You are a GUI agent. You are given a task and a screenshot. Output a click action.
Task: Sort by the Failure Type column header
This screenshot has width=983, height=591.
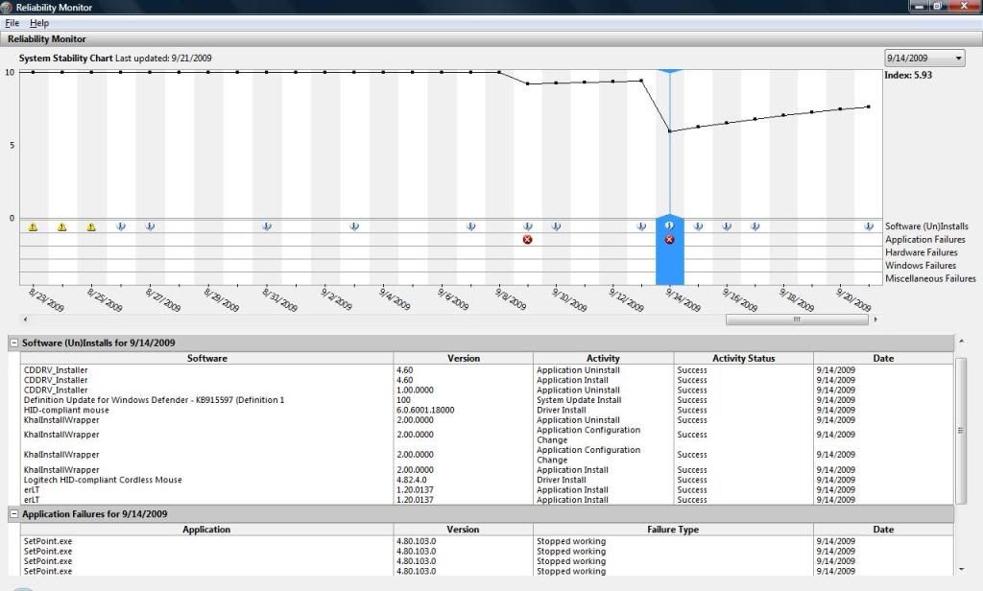tap(673, 529)
